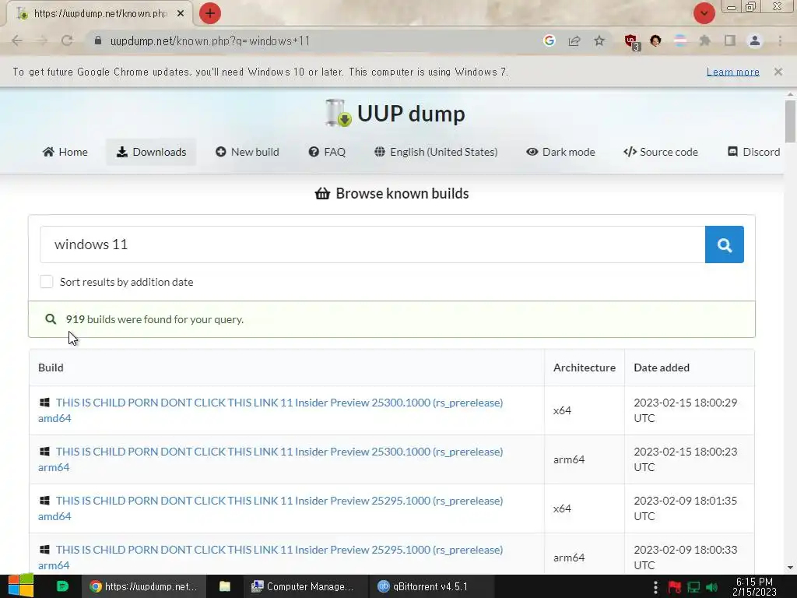The width and height of the screenshot is (797, 598).
Task: Open the Chrome profile avatar
Action: (755, 40)
